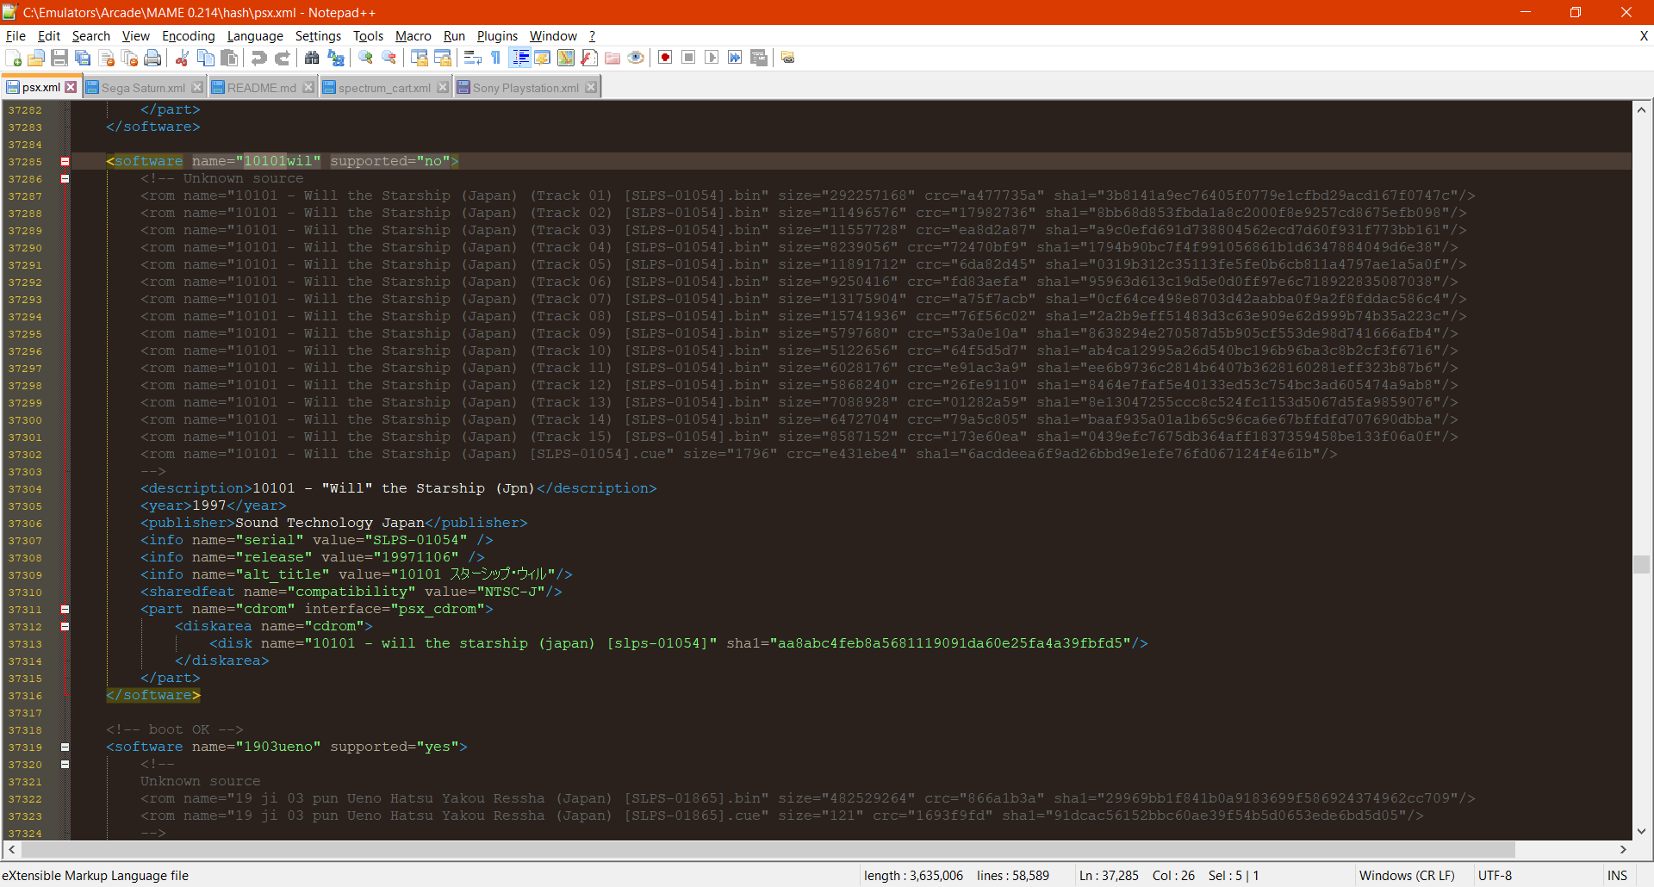Click the vertical scrollbar thumb
The width and height of the screenshot is (1654, 887).
click(1641, 565)
